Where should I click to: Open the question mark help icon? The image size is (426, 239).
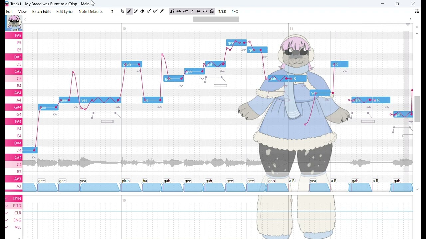coord(112,12)
